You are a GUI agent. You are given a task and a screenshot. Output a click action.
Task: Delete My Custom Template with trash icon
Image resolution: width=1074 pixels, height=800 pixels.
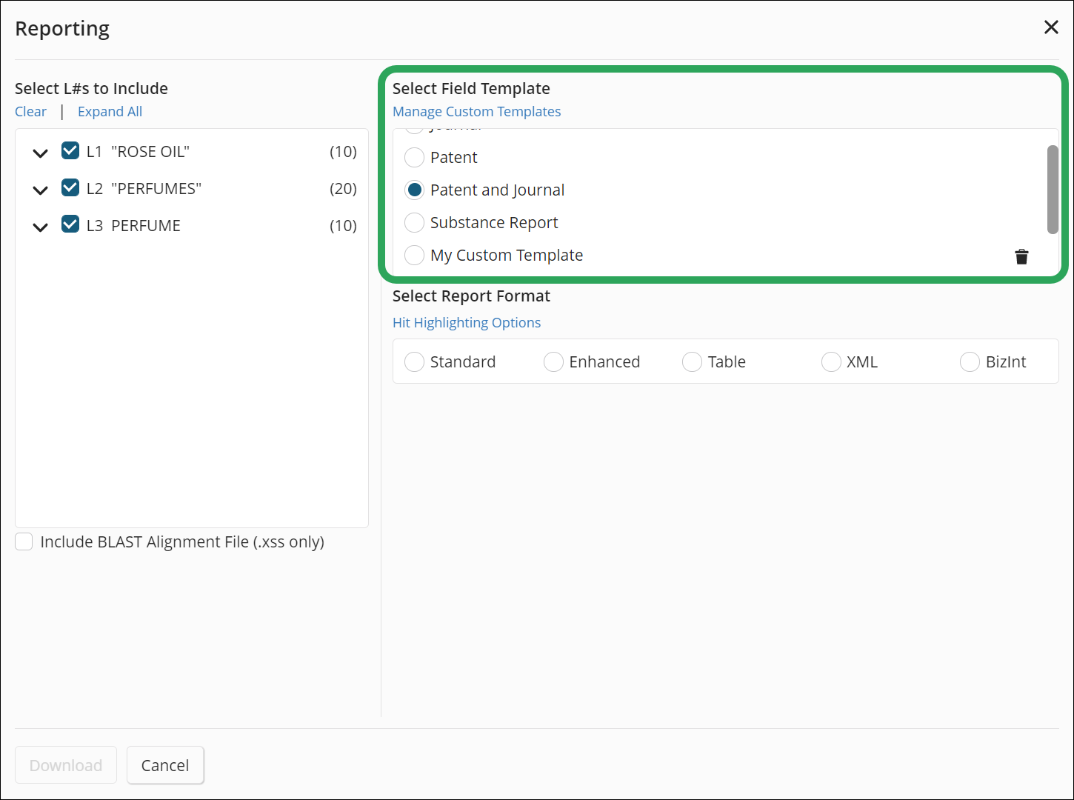click(x=1021, y=256)
